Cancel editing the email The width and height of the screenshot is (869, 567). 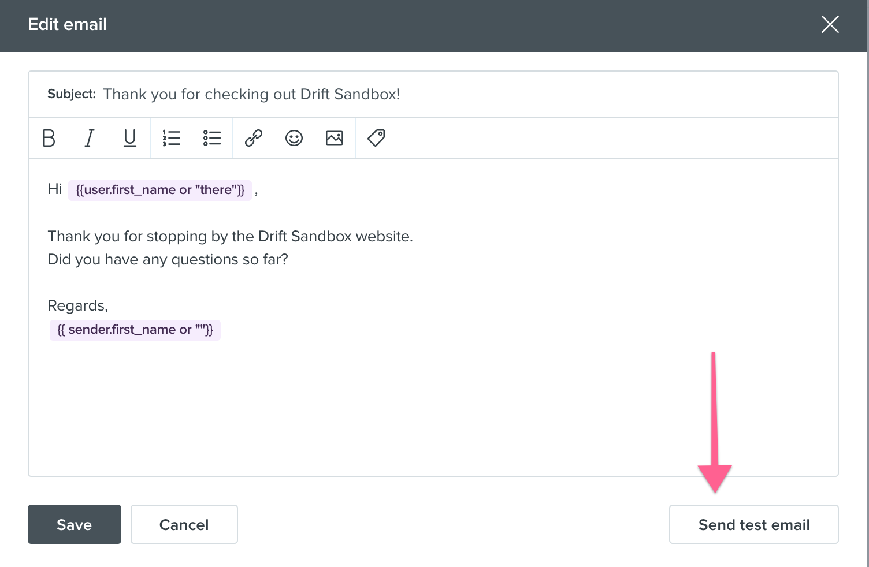[x=184, y=524]
